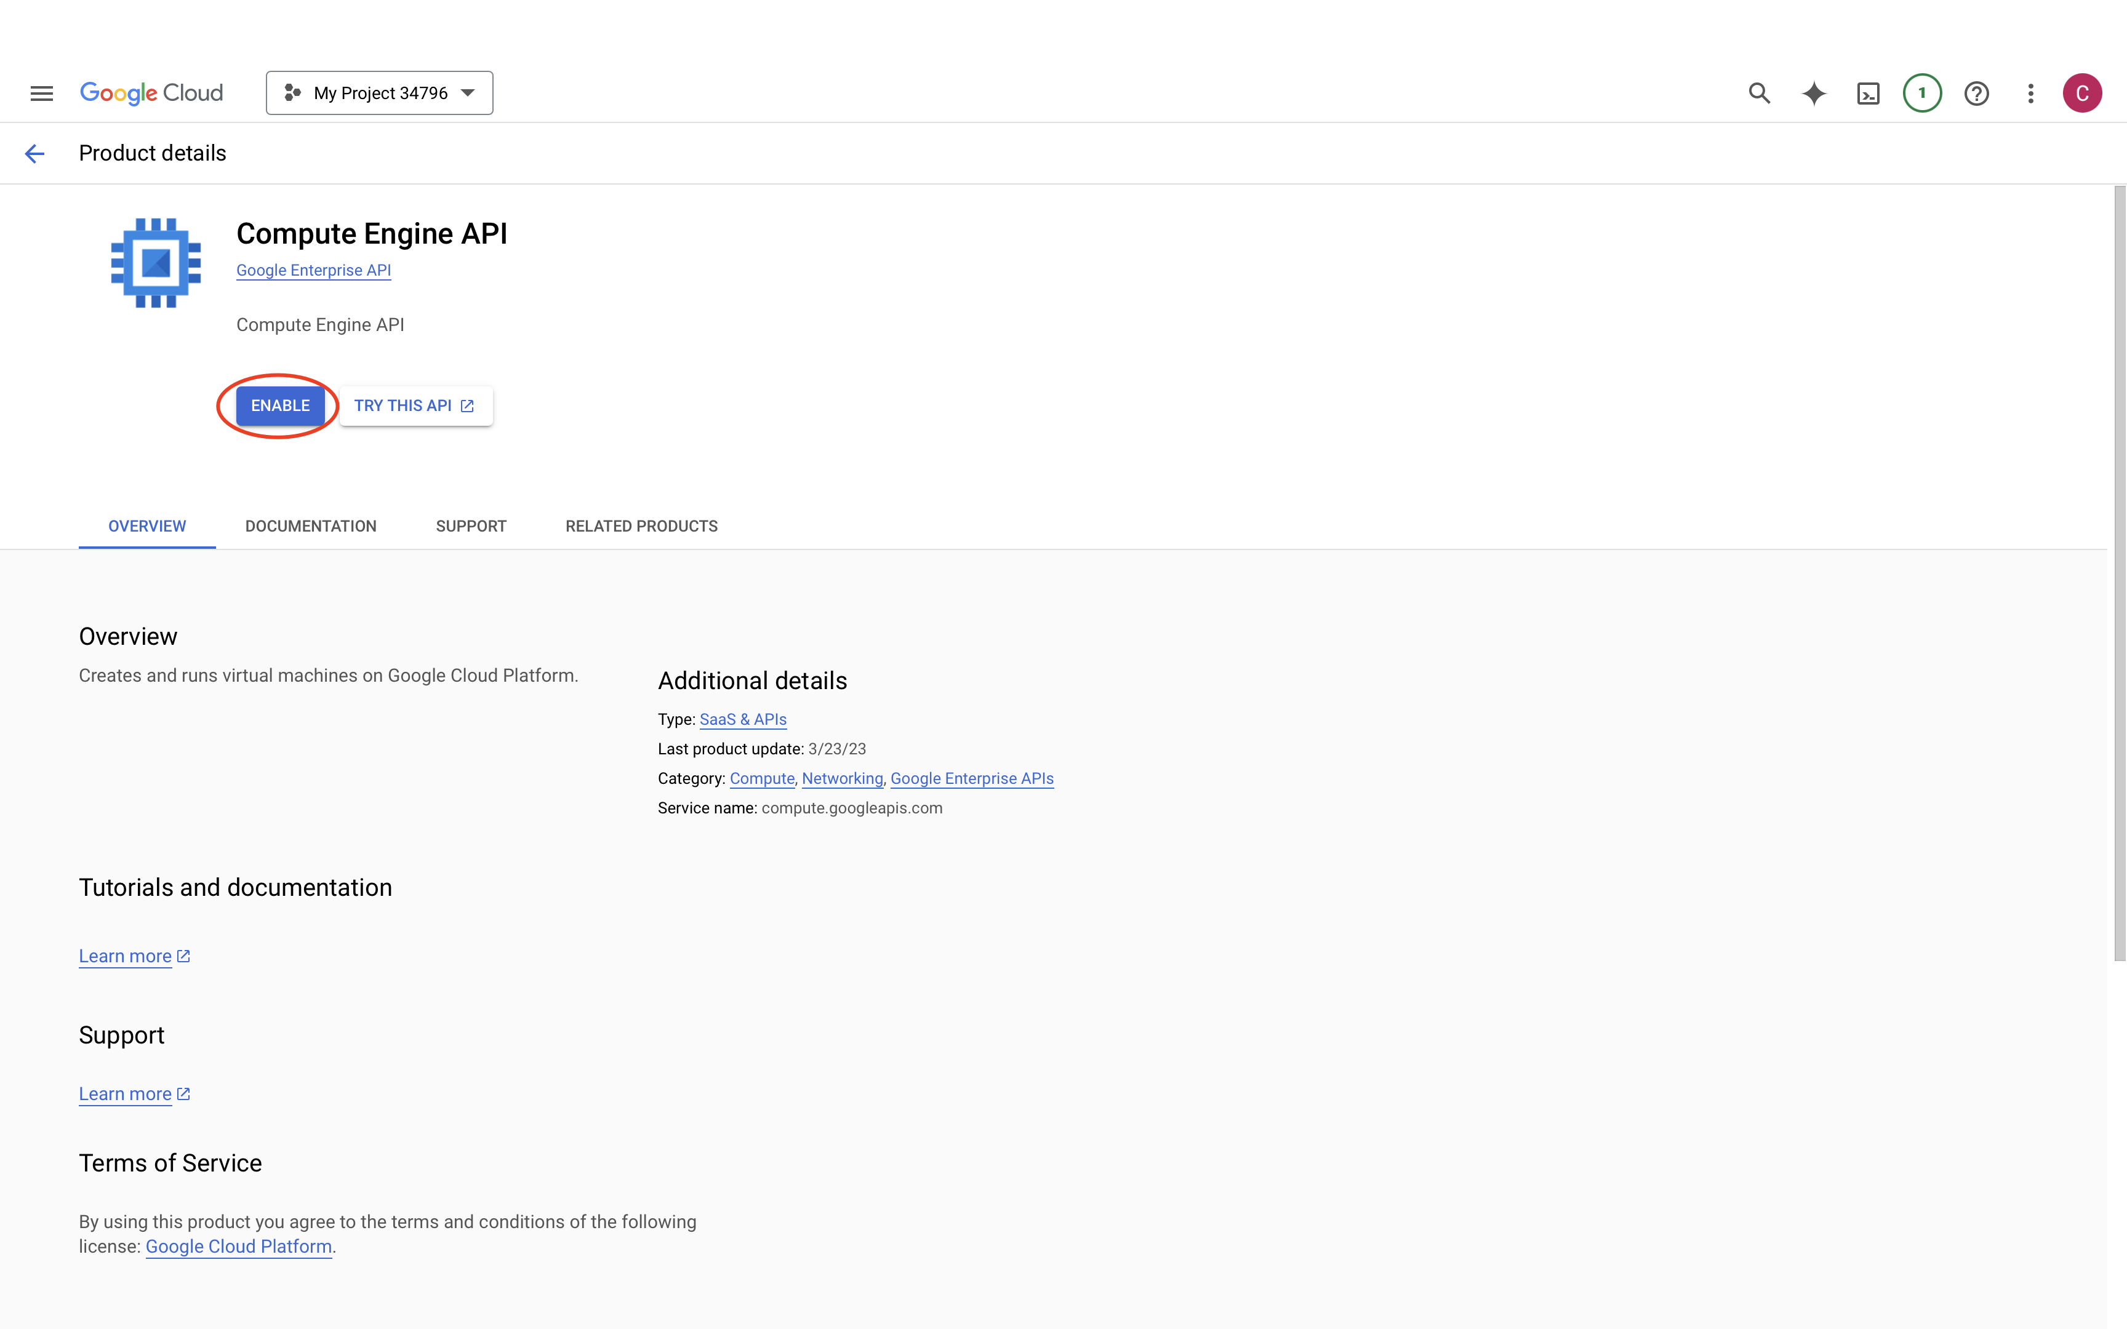This screenshot has height=1329, width=2127.
Task: Open the SaaS & APIs type link
Action: coord(743,720)
